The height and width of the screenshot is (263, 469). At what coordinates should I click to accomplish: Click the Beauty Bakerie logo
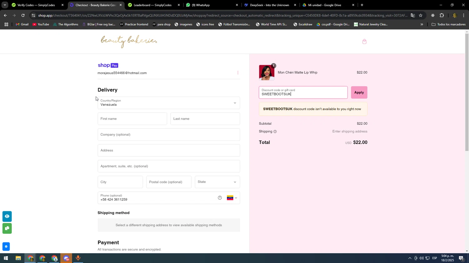point(129,41)
